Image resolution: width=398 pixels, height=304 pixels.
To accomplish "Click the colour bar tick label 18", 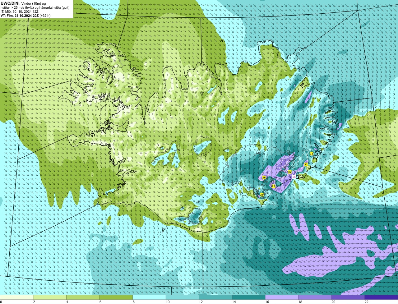I will point(300,302).
